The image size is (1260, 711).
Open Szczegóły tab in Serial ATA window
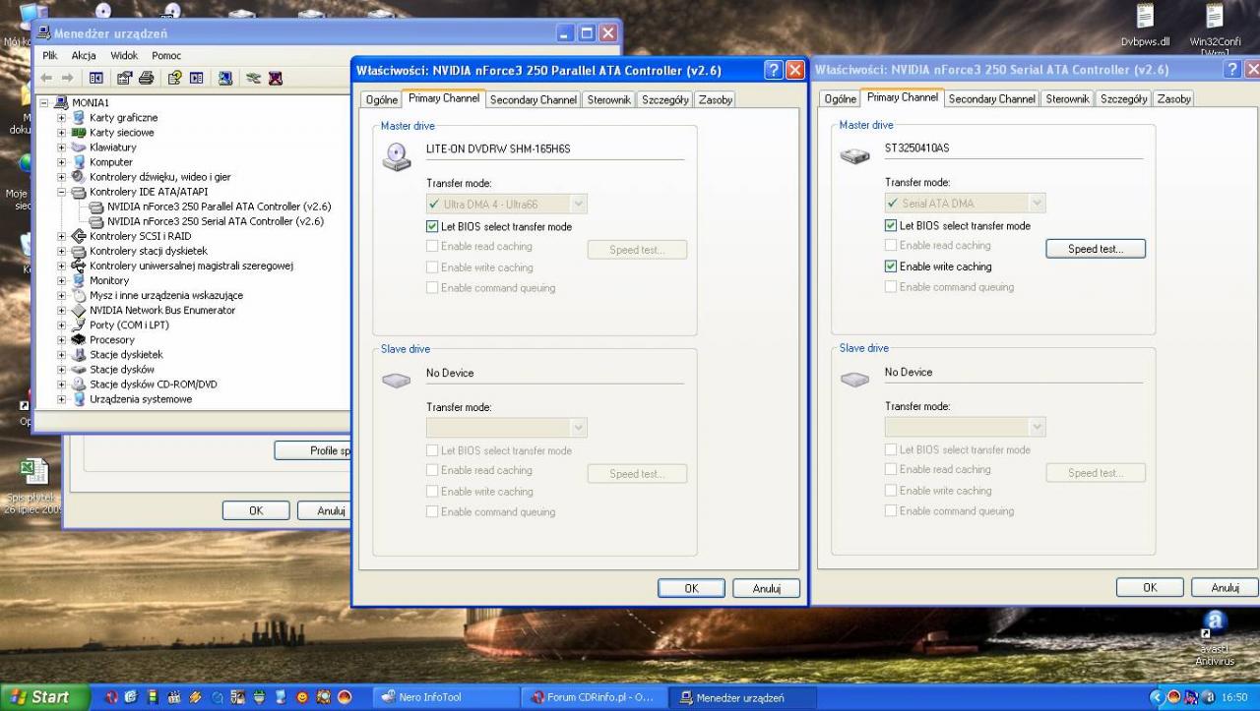(1123, 98)
